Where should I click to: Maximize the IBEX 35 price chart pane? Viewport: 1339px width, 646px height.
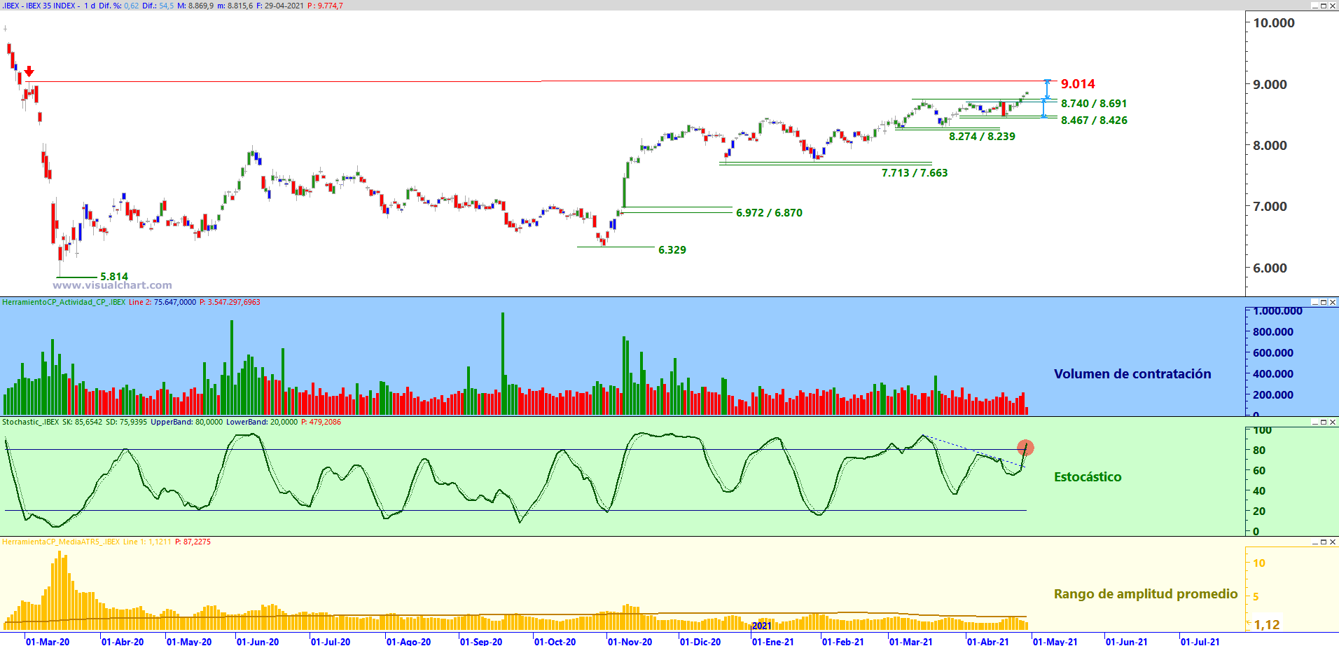click(x=1324, y=6)
